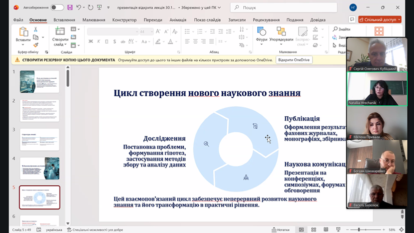
Task: Click the Save icon in title bar
Action: [70, 8]
